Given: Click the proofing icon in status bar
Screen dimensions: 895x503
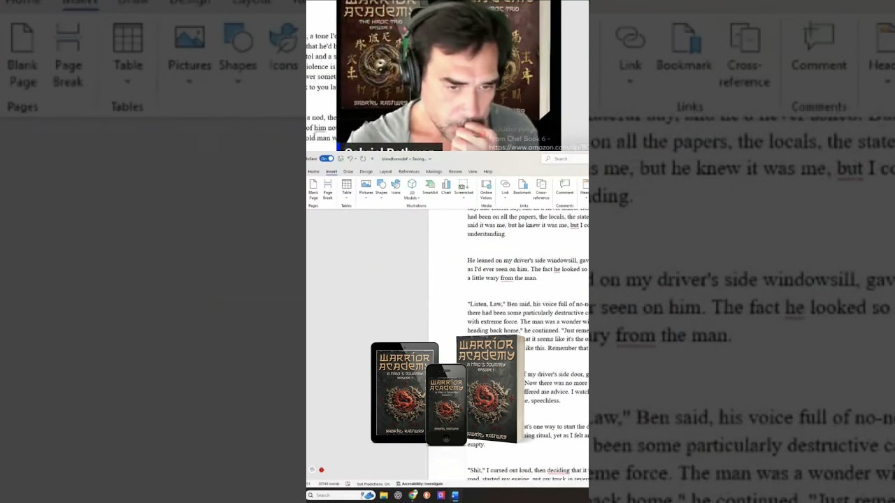Looking at the screenshot, I should 348,483.
